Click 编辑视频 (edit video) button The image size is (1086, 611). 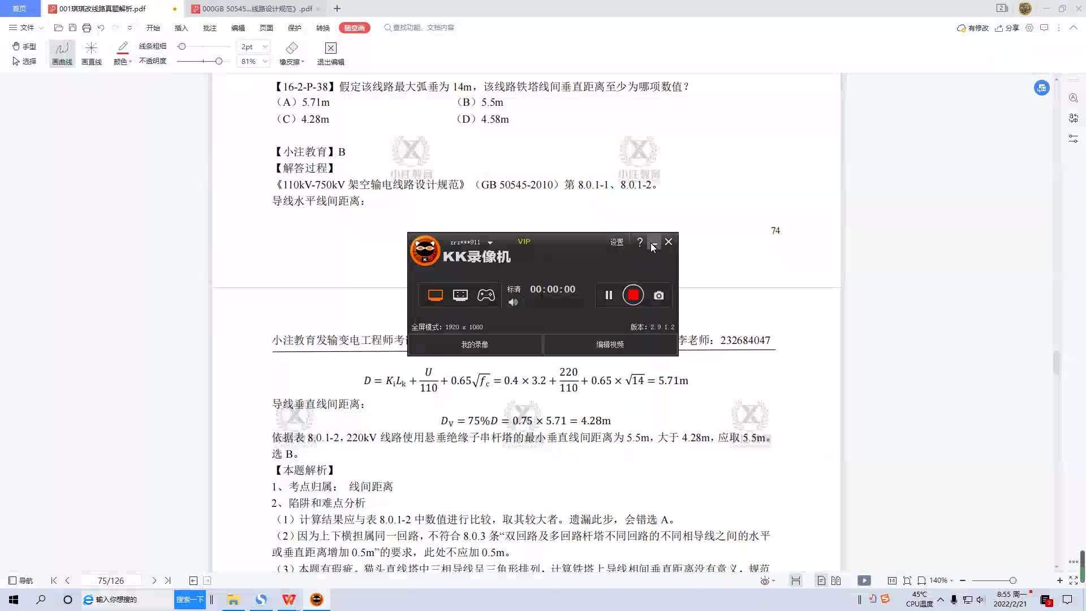click(610, 345)
